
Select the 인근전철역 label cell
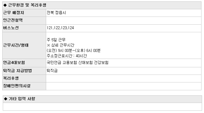click(x=24, y=20)
